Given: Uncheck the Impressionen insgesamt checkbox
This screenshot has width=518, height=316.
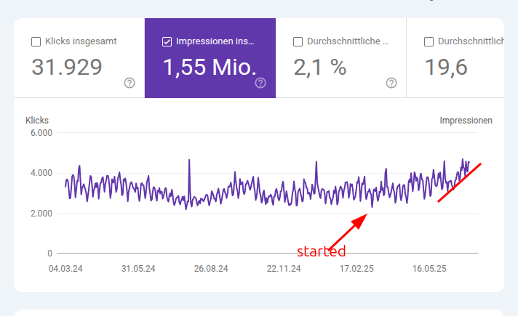Looking at the screenshot, I should [x=167, y=42].
